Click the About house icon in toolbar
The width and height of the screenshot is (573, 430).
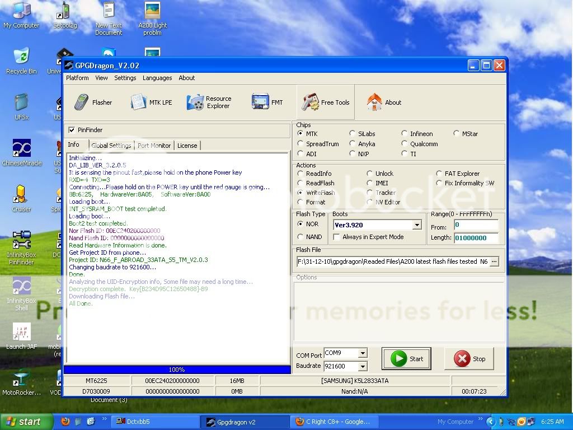click(x=374, y=102)
